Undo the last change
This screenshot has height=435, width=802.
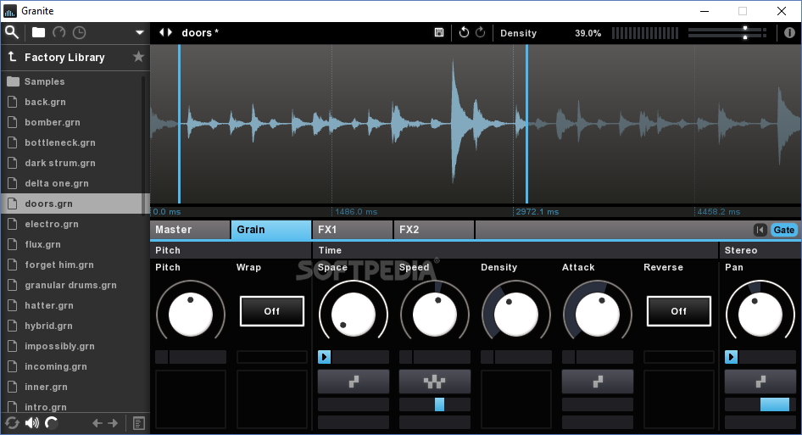(464, 33)
